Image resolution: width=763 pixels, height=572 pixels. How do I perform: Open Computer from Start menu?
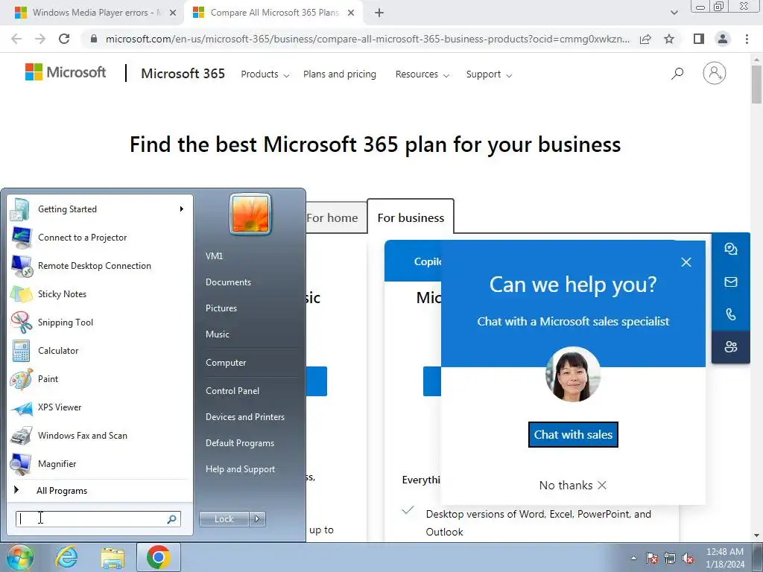pos(226,363)
